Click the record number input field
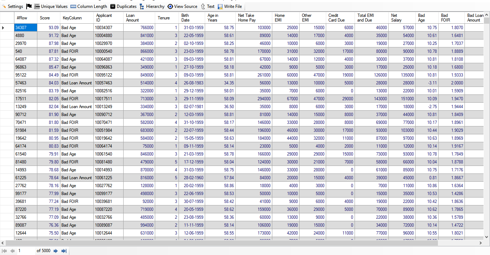Viewport: 490px width, 255px height. pos(26,251)
